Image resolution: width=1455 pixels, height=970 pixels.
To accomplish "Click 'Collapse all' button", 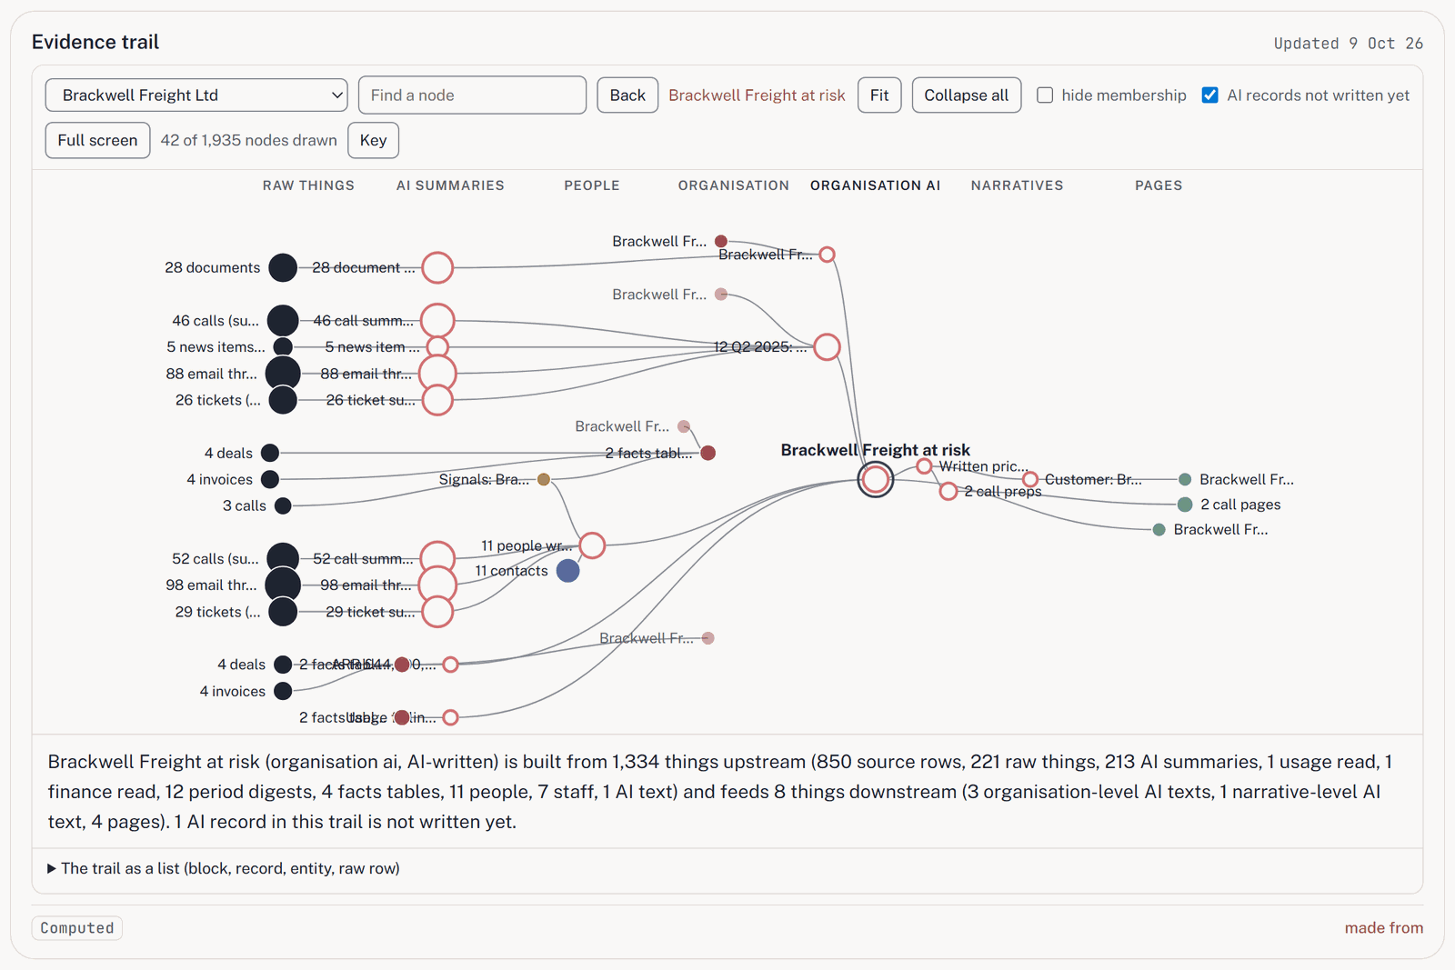I will (967, 95).
